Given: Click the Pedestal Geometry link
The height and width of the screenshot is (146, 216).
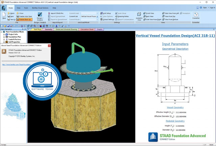Looking at the screenshot, I should (x=175, y=121).
